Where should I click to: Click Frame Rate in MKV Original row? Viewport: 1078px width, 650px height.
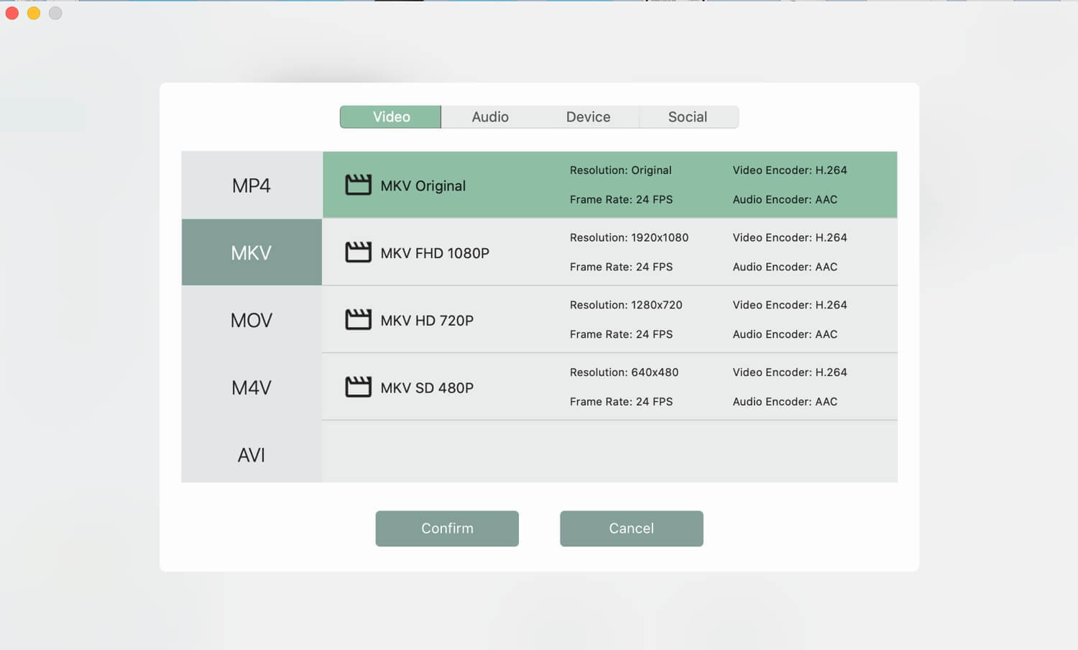pyautogui.click(x=621, y=199)
